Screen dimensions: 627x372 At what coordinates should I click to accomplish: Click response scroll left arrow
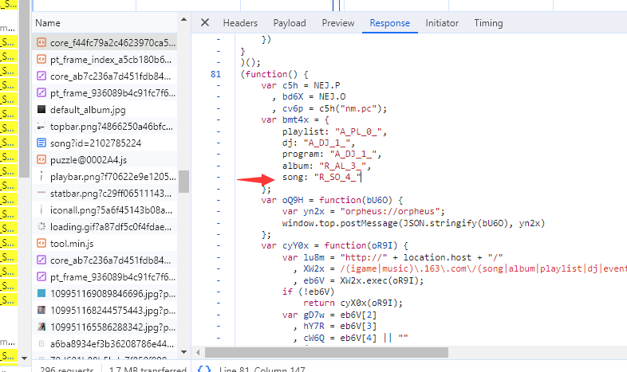click(x=198, y=352)
